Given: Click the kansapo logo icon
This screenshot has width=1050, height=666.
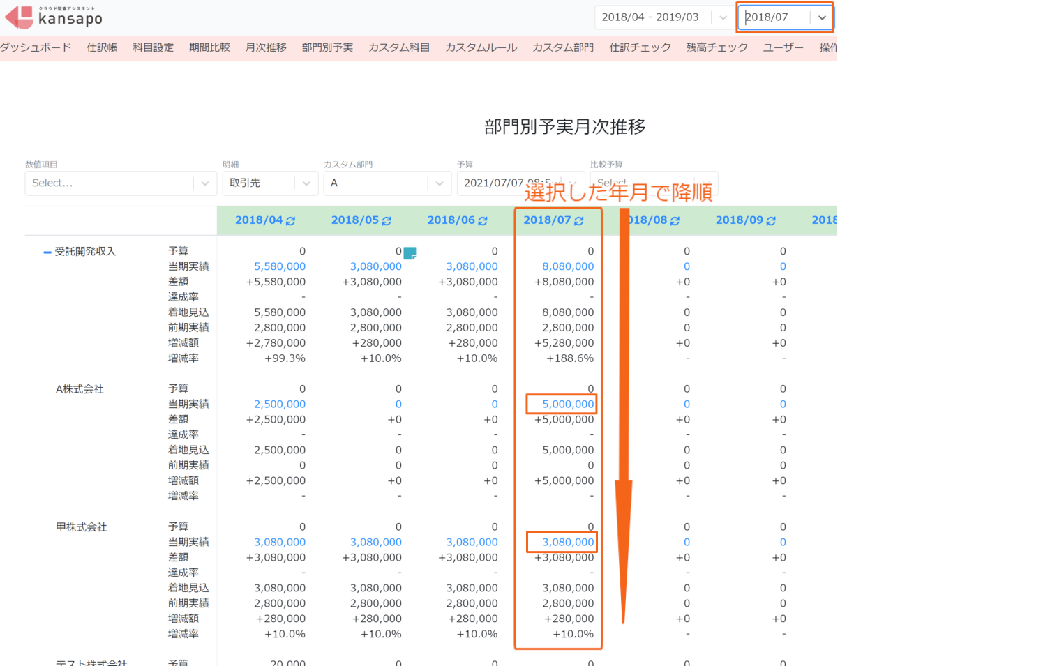Looking at the screenshot, I should point(20,17).
